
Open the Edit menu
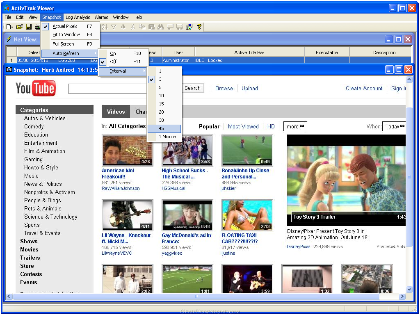click(20, 17)
